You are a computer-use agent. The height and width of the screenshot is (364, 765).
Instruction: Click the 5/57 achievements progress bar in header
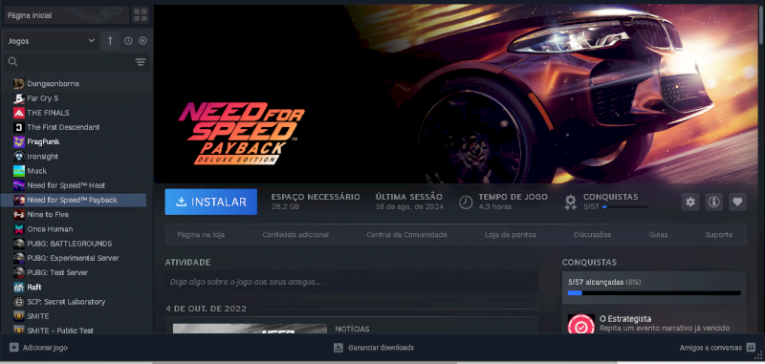point(625,207)
